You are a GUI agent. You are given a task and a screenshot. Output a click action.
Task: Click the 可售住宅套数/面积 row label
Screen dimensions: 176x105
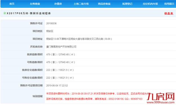coord(32,78)
